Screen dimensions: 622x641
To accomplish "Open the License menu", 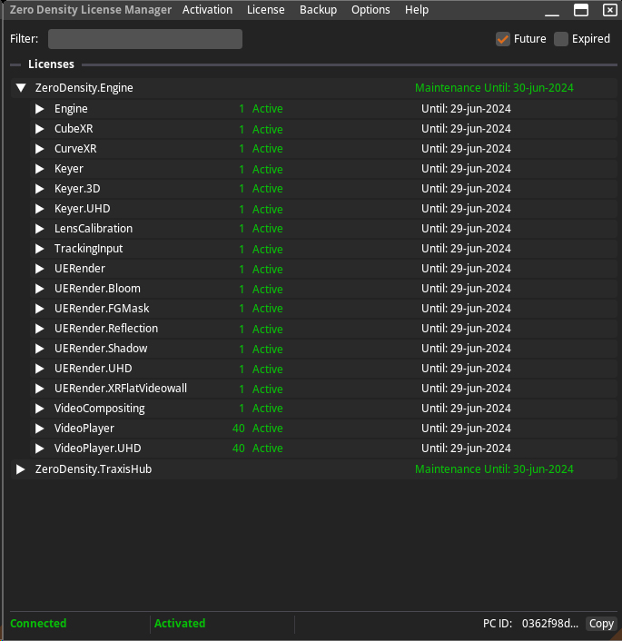I will click(265, 10).
